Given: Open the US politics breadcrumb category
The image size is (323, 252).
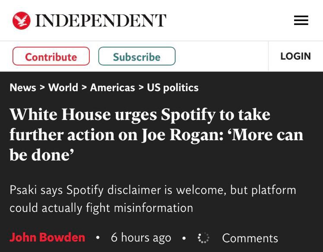Looking at the screenshot, I should pyautogui.click(x=173, y=88).
